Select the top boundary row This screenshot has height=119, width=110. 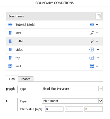click(x=55, y=58)
